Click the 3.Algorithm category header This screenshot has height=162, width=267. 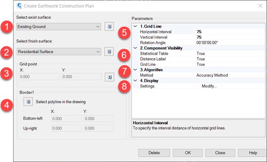(151, 70)
